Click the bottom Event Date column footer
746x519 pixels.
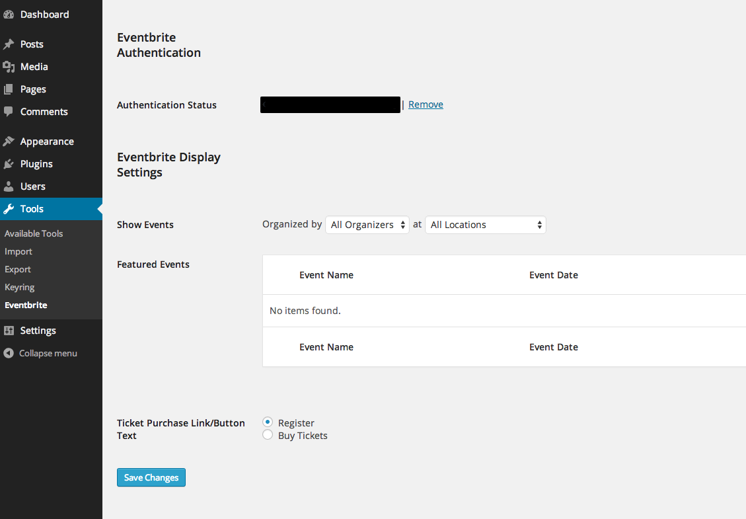click(554, 347)
